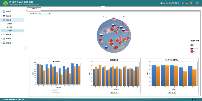Open 实时数据 in the sidebar menu
This screenshot has width=202, height=101.
click(x=10, y=24)
